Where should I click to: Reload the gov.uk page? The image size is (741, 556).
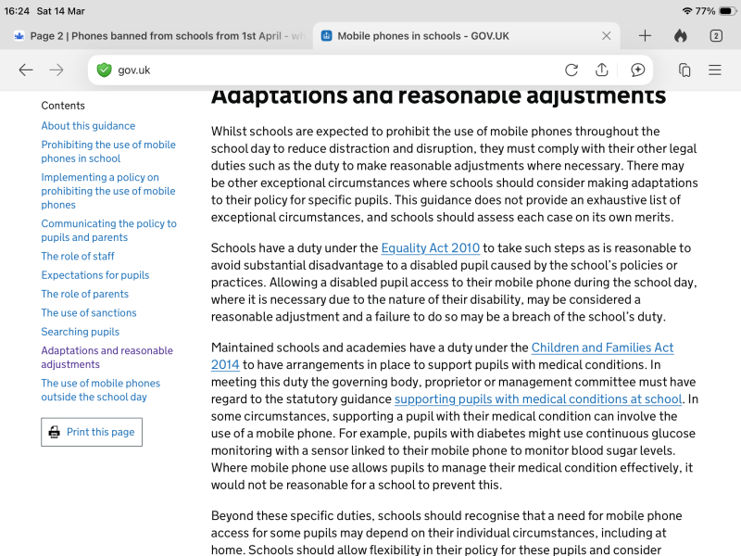point(571,70)
